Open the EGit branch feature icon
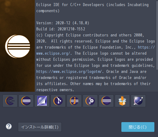The height and width of the screenshot is (137, 158). pos(58,101)
